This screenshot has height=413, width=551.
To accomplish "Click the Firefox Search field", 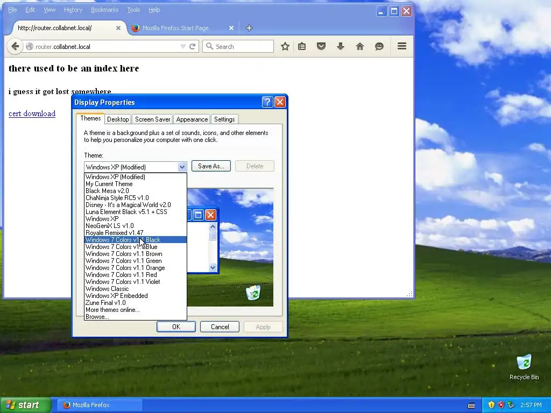I will pos(238,46).
